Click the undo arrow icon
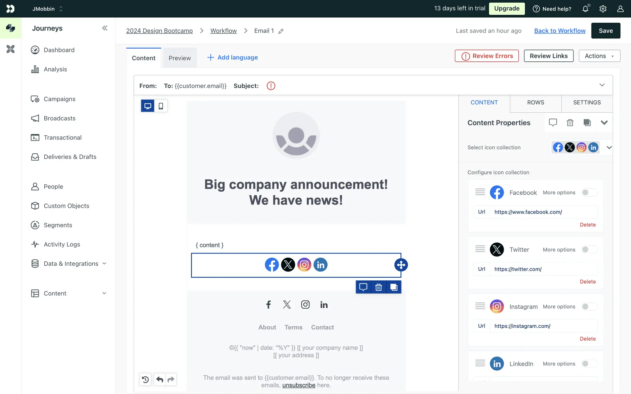Viewport: 631px width, 394px height. (160, 380)
